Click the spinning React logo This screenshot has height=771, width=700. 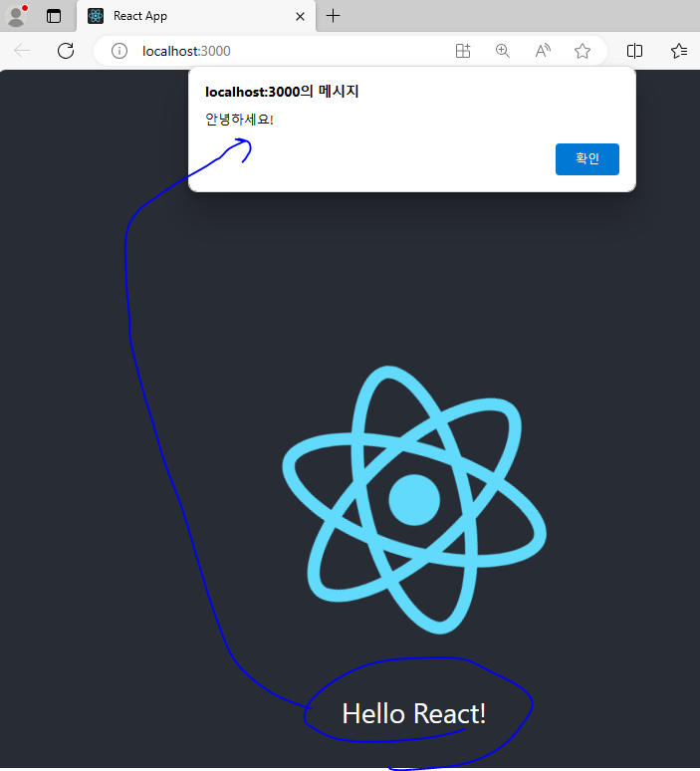coord(414,500)
